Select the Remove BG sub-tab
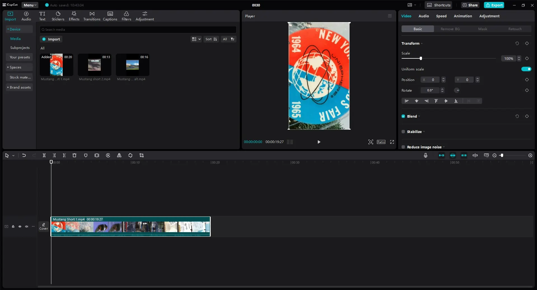The image size is (537, 290). (x=450, y=29)
